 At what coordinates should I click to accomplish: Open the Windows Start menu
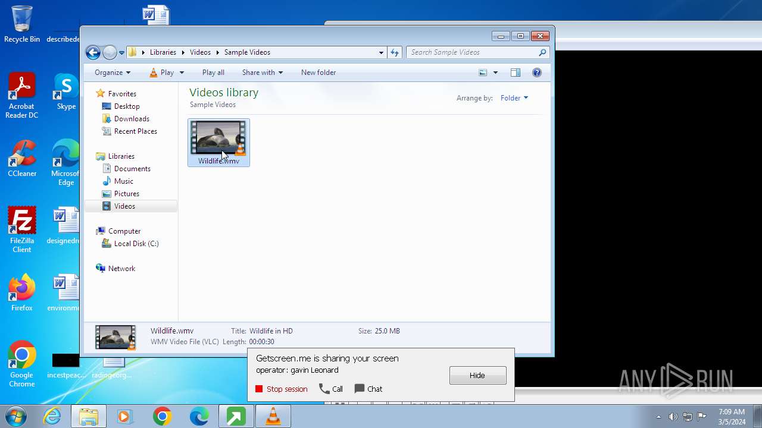pos(16,416)
